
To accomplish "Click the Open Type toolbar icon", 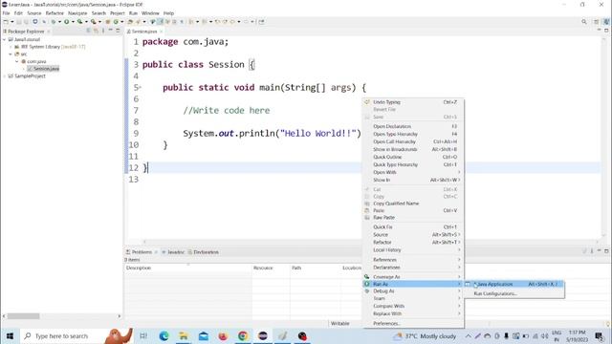I will pyautogui.click(x=130, y=22).
